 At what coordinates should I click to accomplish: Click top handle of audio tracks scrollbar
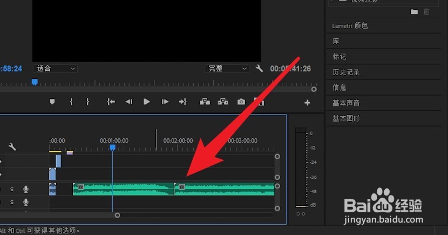click(x=277, y=186)
